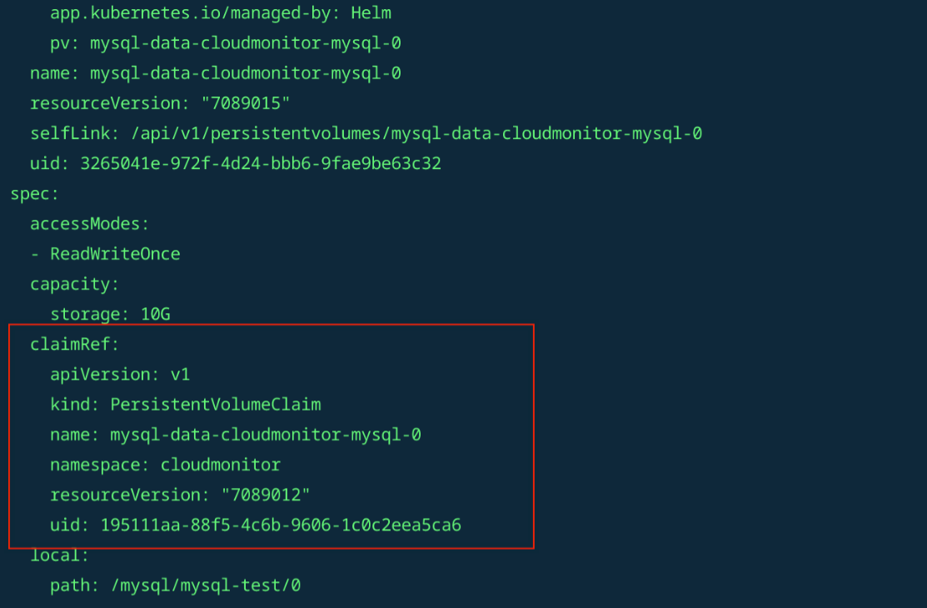
Task: Click the 'apiVersion: v1' line
Action: coord(120,375)
